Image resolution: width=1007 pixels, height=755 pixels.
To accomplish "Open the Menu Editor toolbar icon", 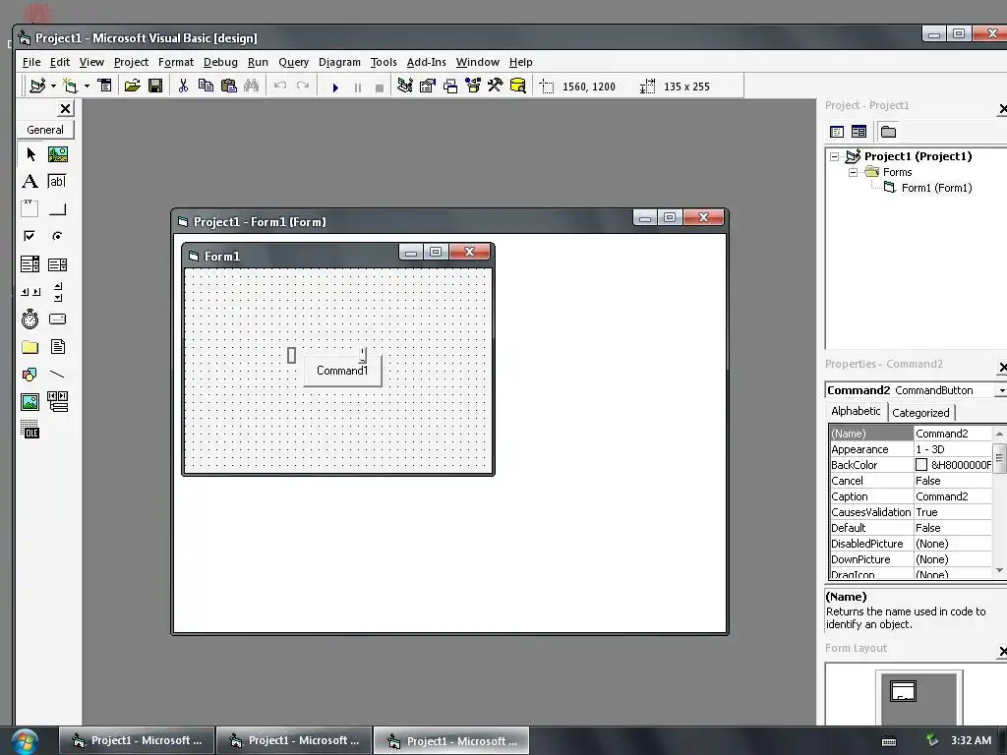I will (104, 86).
